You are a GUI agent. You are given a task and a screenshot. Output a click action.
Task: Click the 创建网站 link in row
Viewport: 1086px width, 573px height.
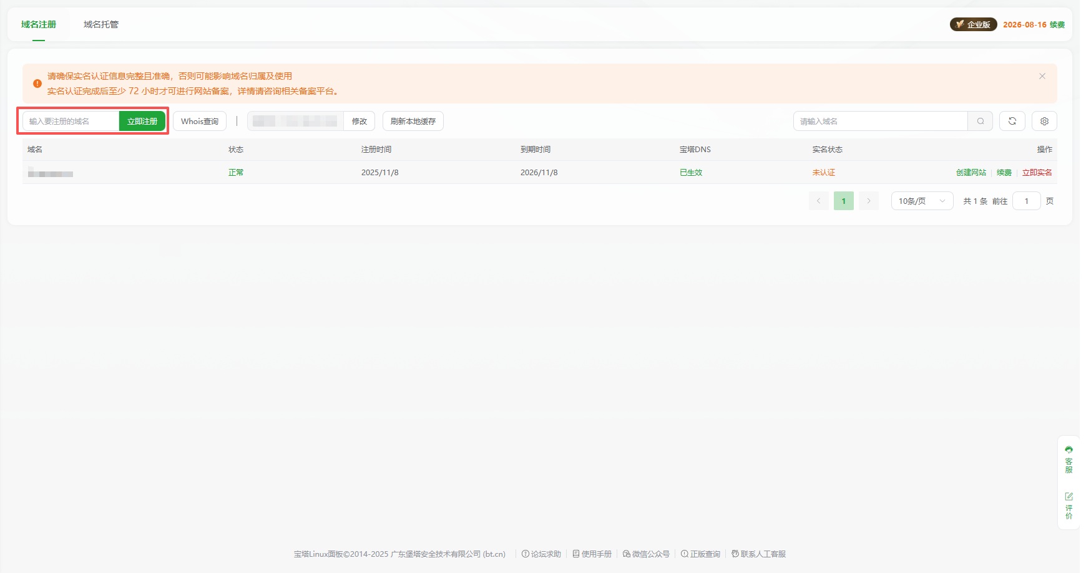click(x=971, y=173)
